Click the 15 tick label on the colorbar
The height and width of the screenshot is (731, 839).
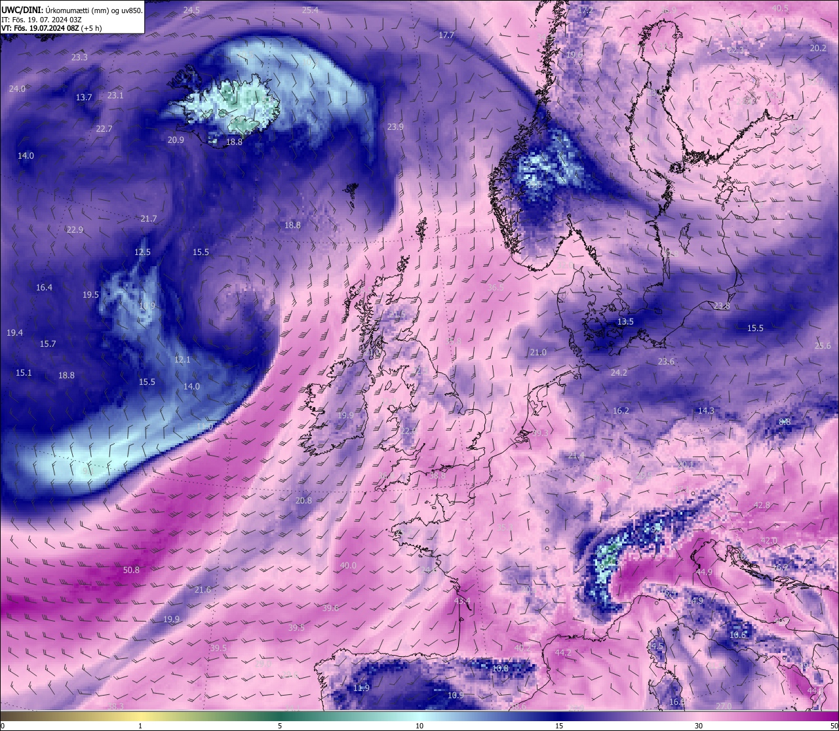[x=559, y=726]
